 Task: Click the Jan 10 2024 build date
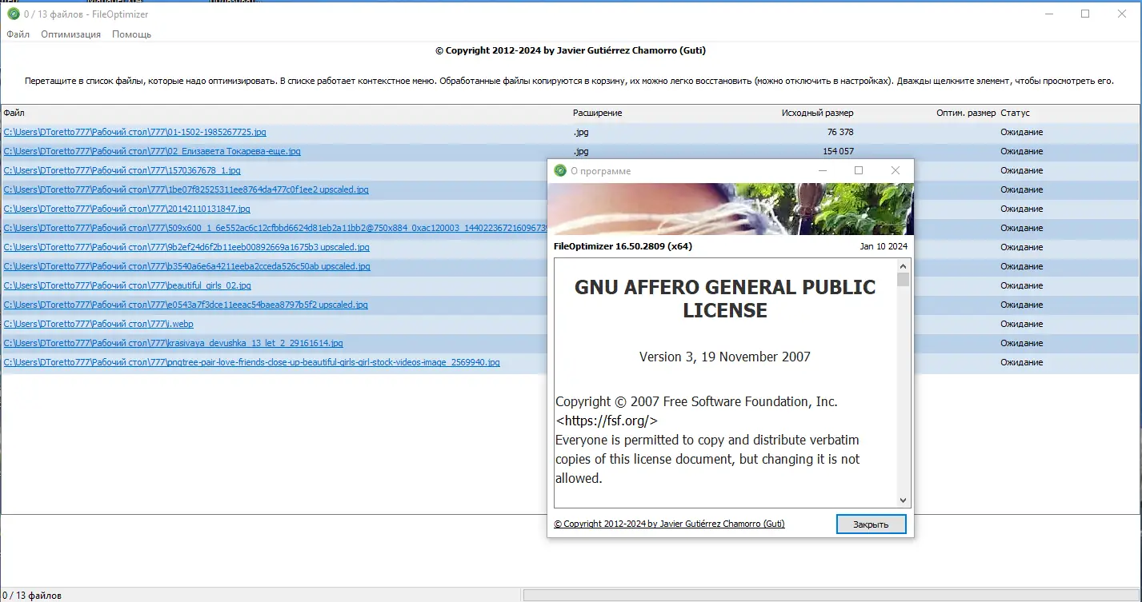point(884,246)
